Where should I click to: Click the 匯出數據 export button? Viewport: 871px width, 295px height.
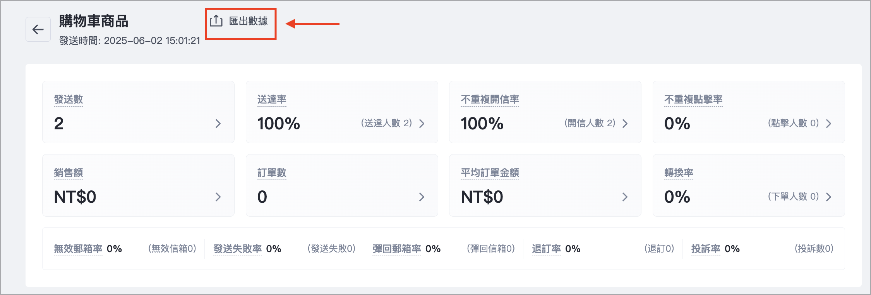pyautogui.click(x=248, y=21)
